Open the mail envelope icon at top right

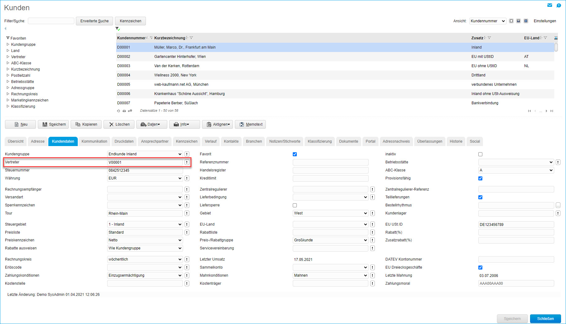point(550,5)
